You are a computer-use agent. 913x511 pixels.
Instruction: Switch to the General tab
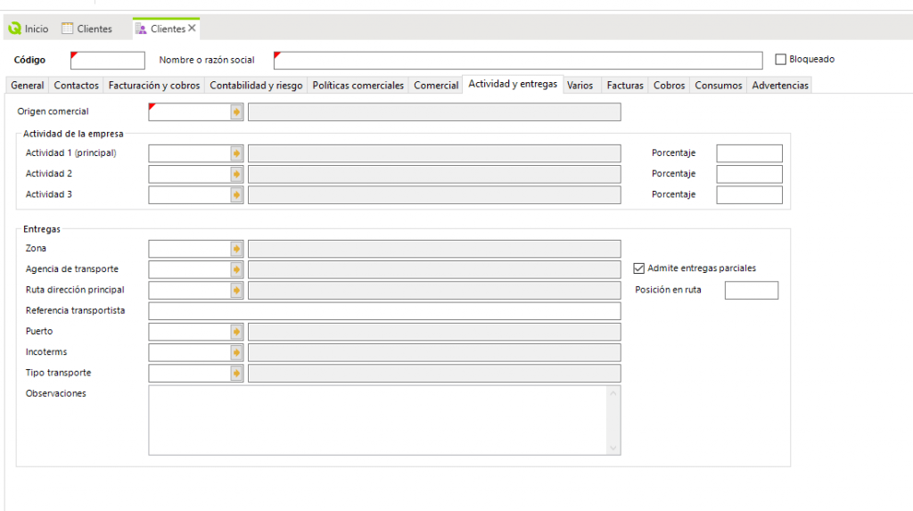point(28,85)
